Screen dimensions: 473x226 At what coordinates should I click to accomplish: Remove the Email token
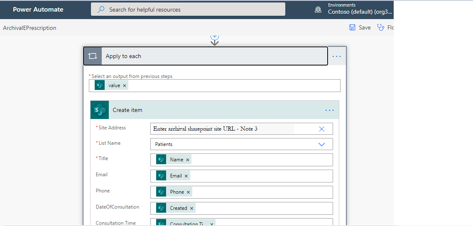point(186,176)
